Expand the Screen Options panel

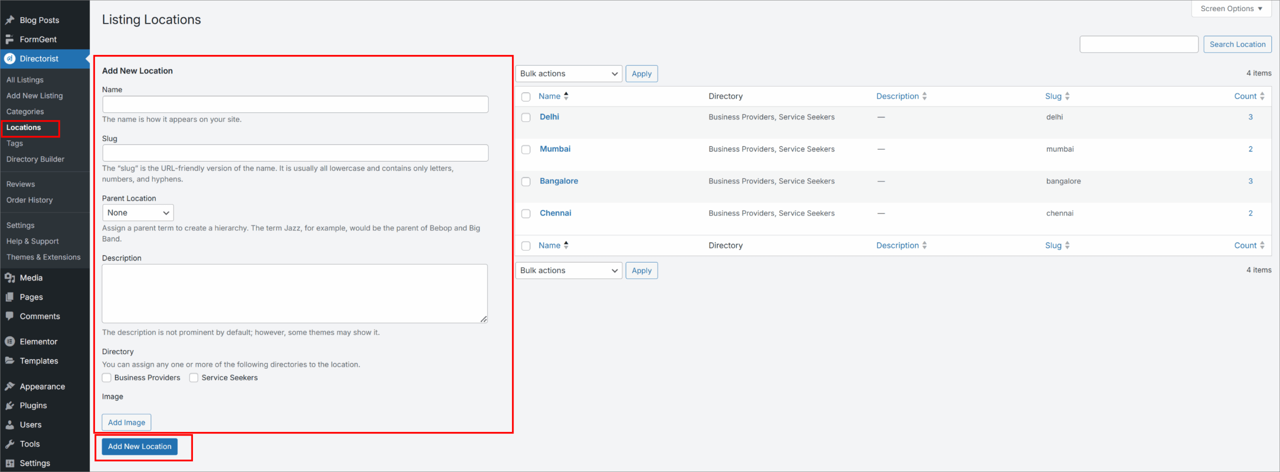(1230, 8)
